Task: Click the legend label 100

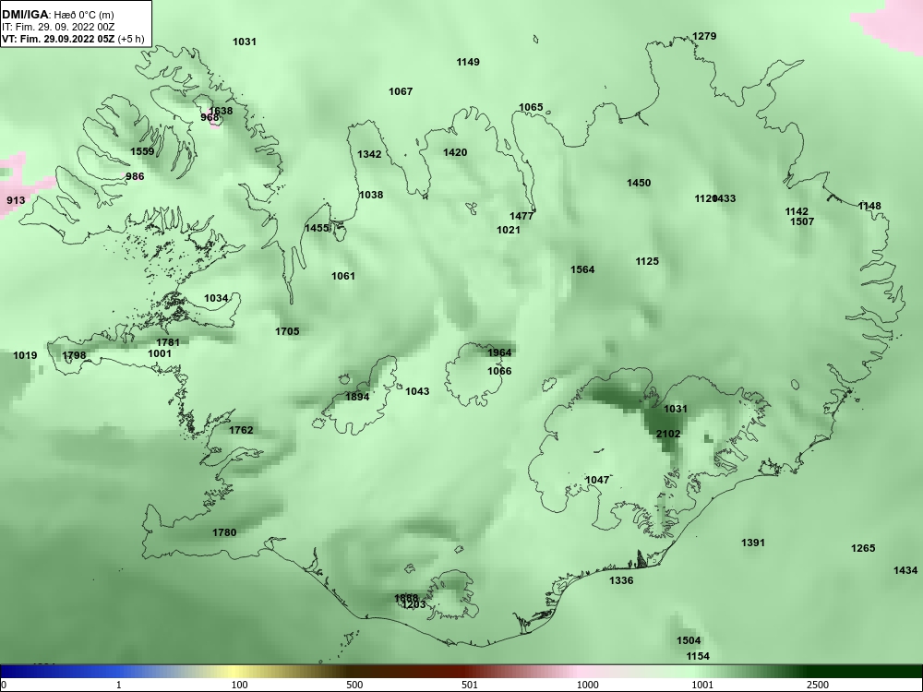Action: pos(239,685)
